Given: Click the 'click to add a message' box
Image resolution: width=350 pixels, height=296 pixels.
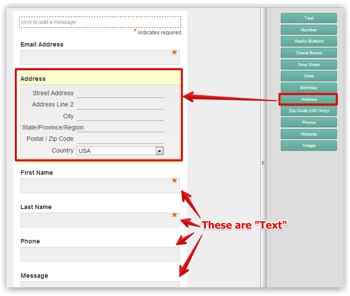Looking at the screenshot, I should [100, 22].
